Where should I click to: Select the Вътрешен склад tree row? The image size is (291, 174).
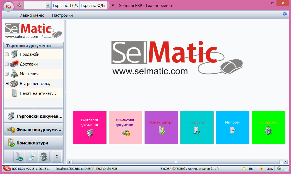click(33, 83)
